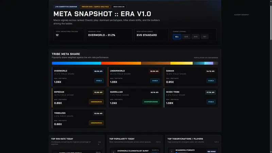Click the Top Popularity Today heading
The width and height of the screenshot is (272, 153).
tap(122, 139)
